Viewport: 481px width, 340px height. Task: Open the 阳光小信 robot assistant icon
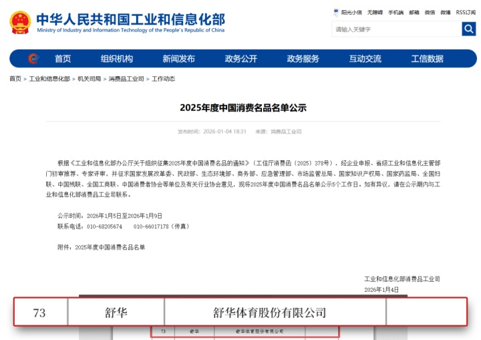336,12
